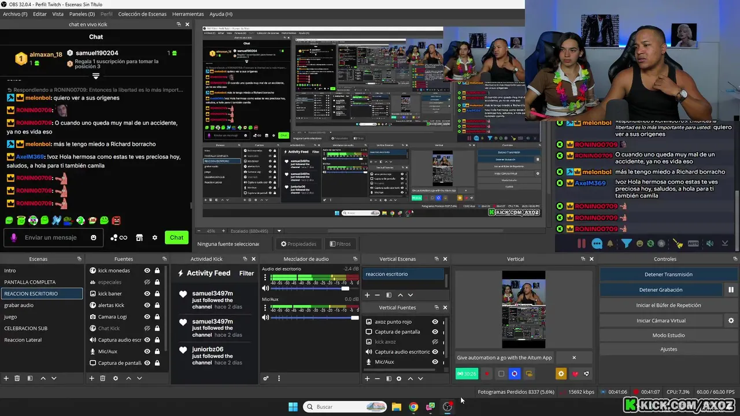Click the blue sync button in Vertical panel
The height and width of the screenshot is (416, 740).
pyautogui.click(x=514, y=374)
